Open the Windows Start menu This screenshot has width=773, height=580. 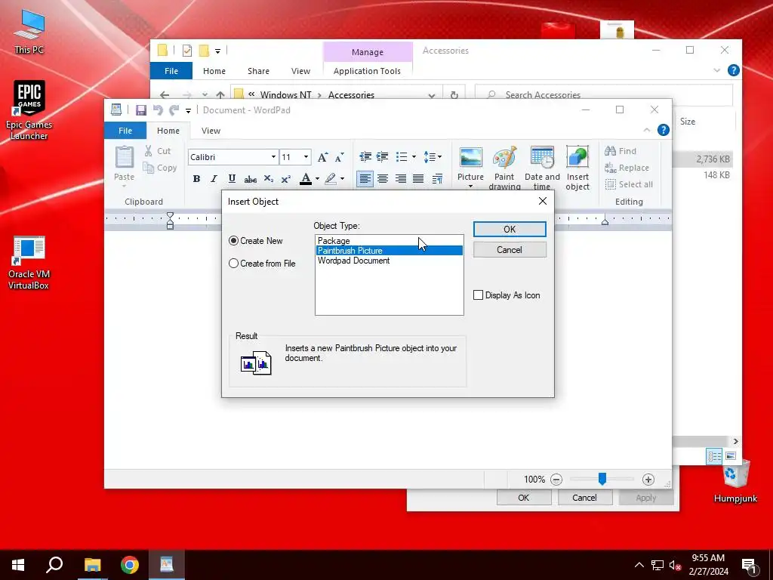tap(18, 565)
